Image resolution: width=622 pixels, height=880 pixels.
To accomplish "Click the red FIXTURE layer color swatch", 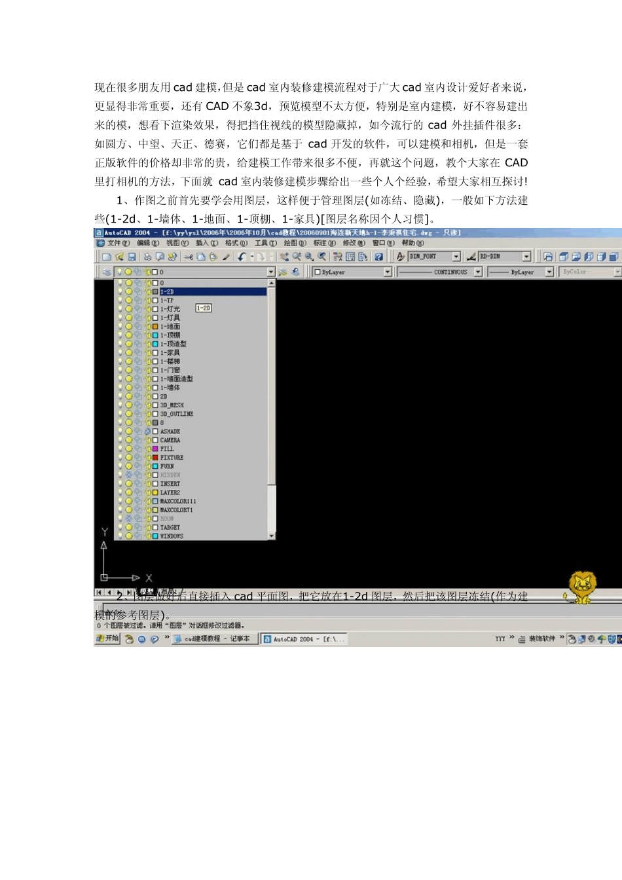I will (x=155, y=458).
